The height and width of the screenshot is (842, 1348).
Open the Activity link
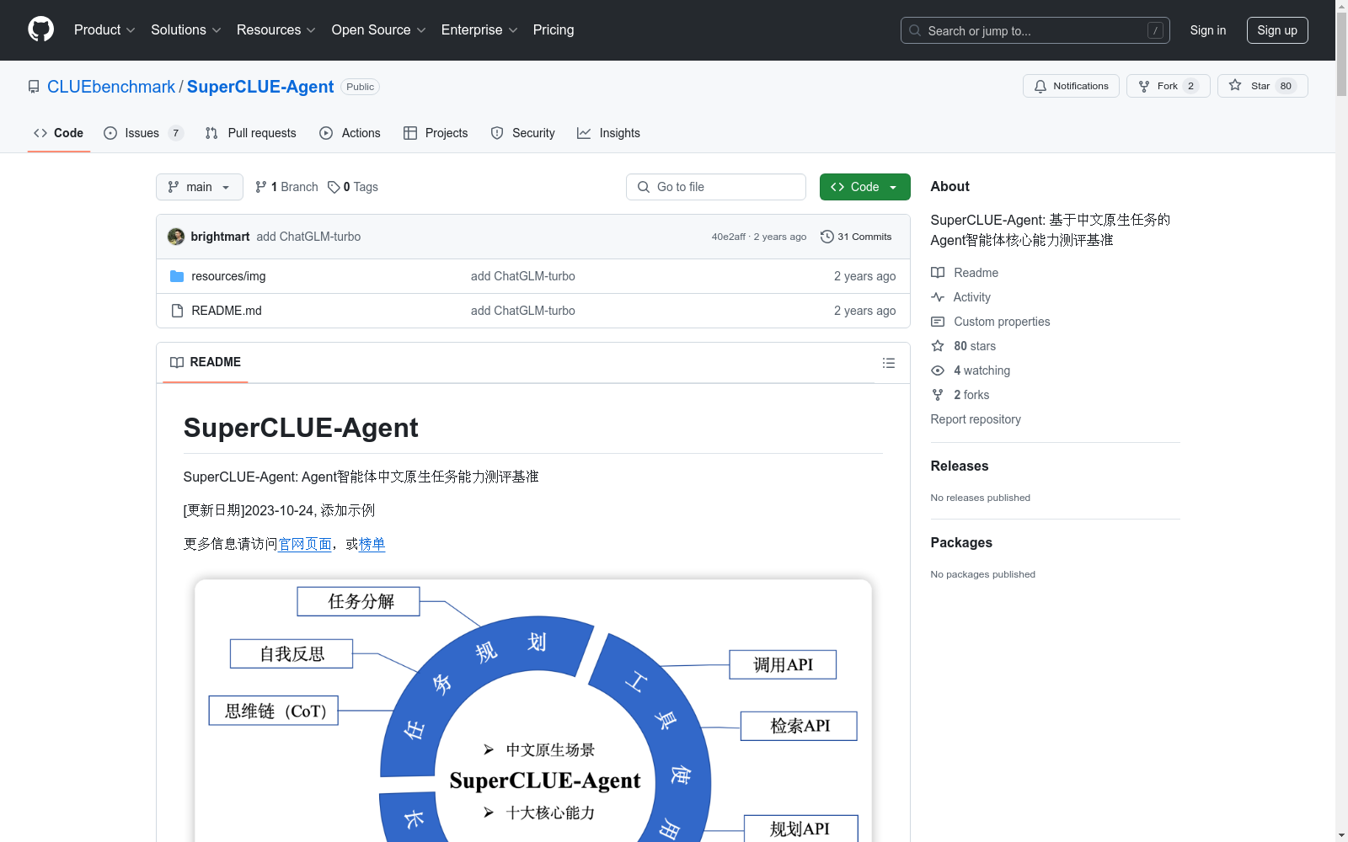(961, 297)
